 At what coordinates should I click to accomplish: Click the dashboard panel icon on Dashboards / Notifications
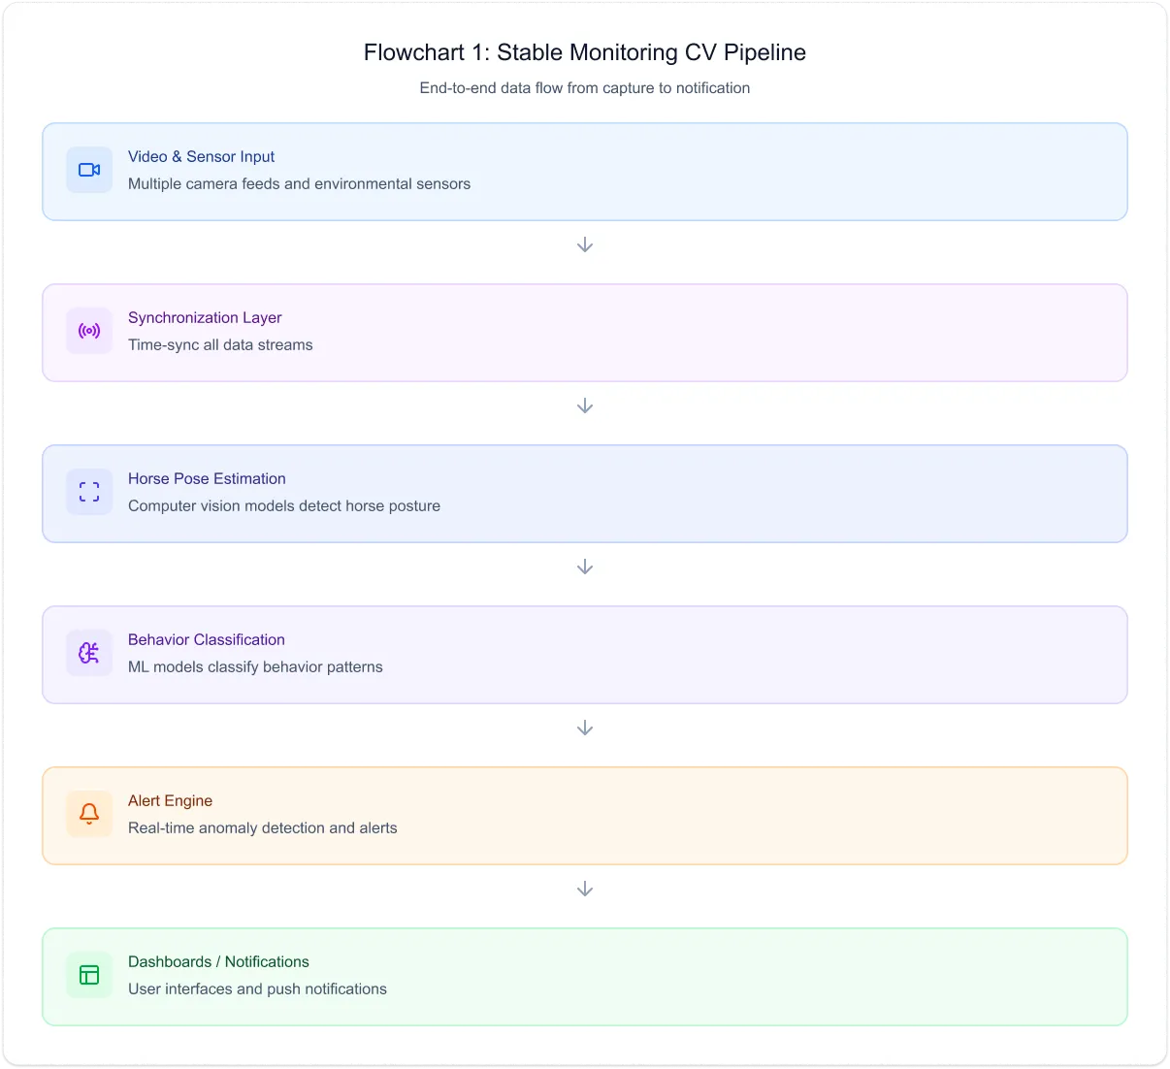(88, 974)
